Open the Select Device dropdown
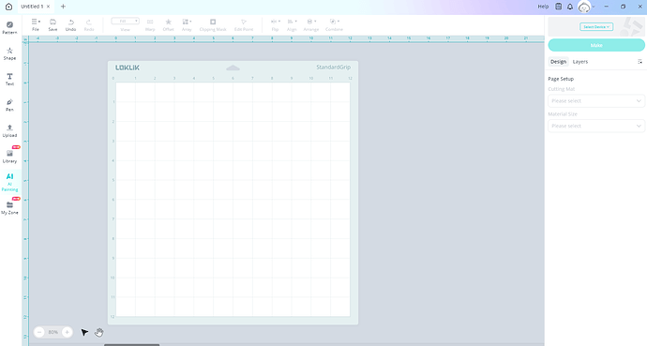The width and height of the screenshot is (647, 346). pyautogui.click(x=596, y=27)
